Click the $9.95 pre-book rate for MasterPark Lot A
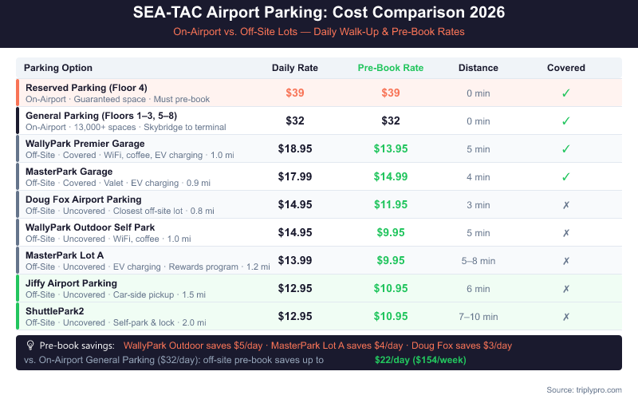638x399 pixels. pos(391,260)
